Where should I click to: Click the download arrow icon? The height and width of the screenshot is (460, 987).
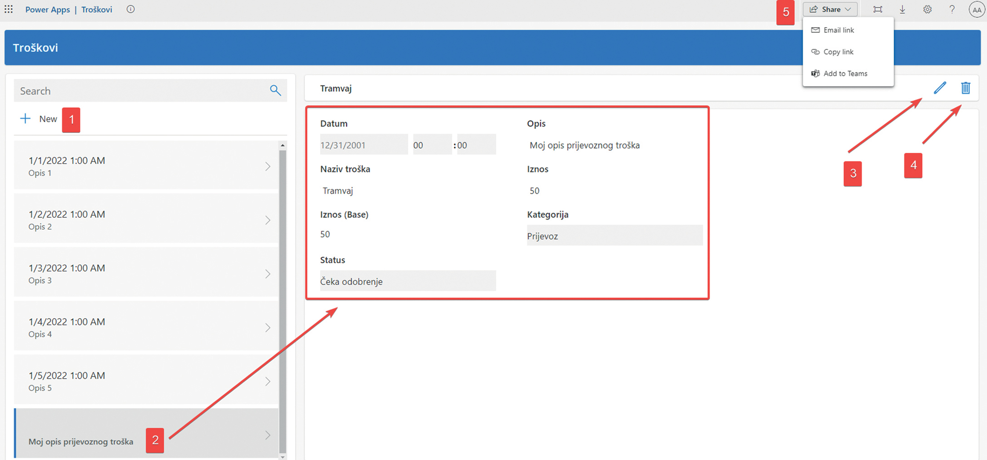click(x=902, y=9)
